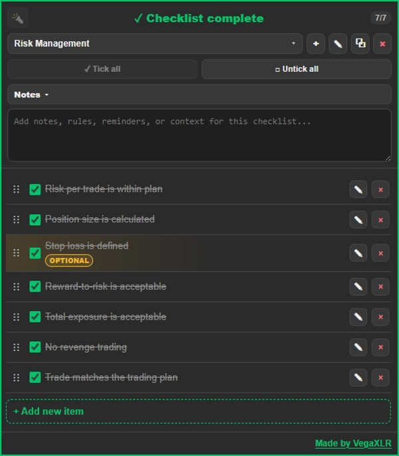
Task: Duplicate the Risk Management checklist
Action: (360, 44)
